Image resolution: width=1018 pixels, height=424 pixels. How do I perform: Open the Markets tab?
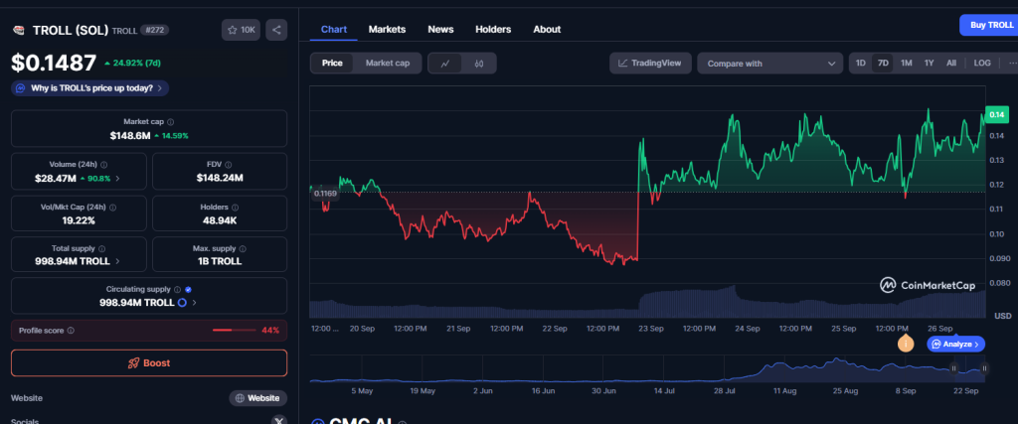pos(387,29)
